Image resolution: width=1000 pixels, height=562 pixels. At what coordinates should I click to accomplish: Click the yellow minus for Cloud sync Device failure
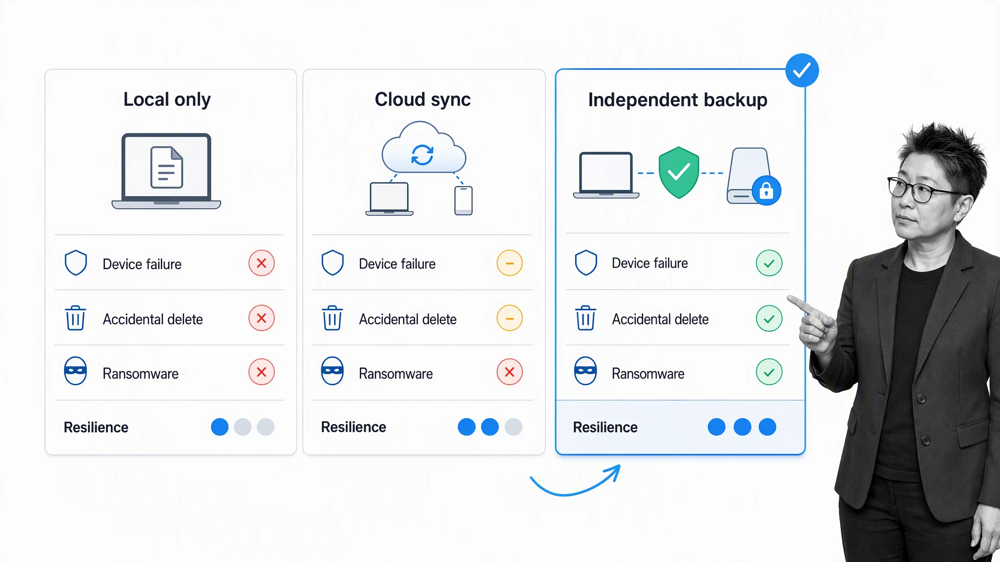(510, 263)
